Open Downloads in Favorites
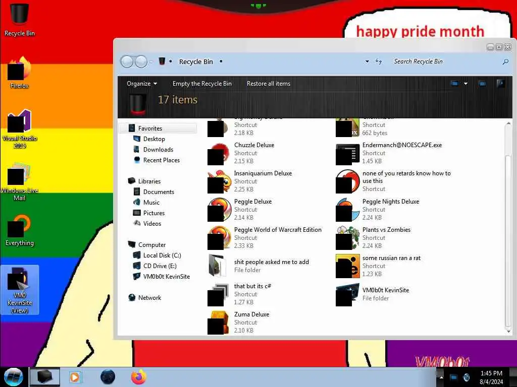 158,149
